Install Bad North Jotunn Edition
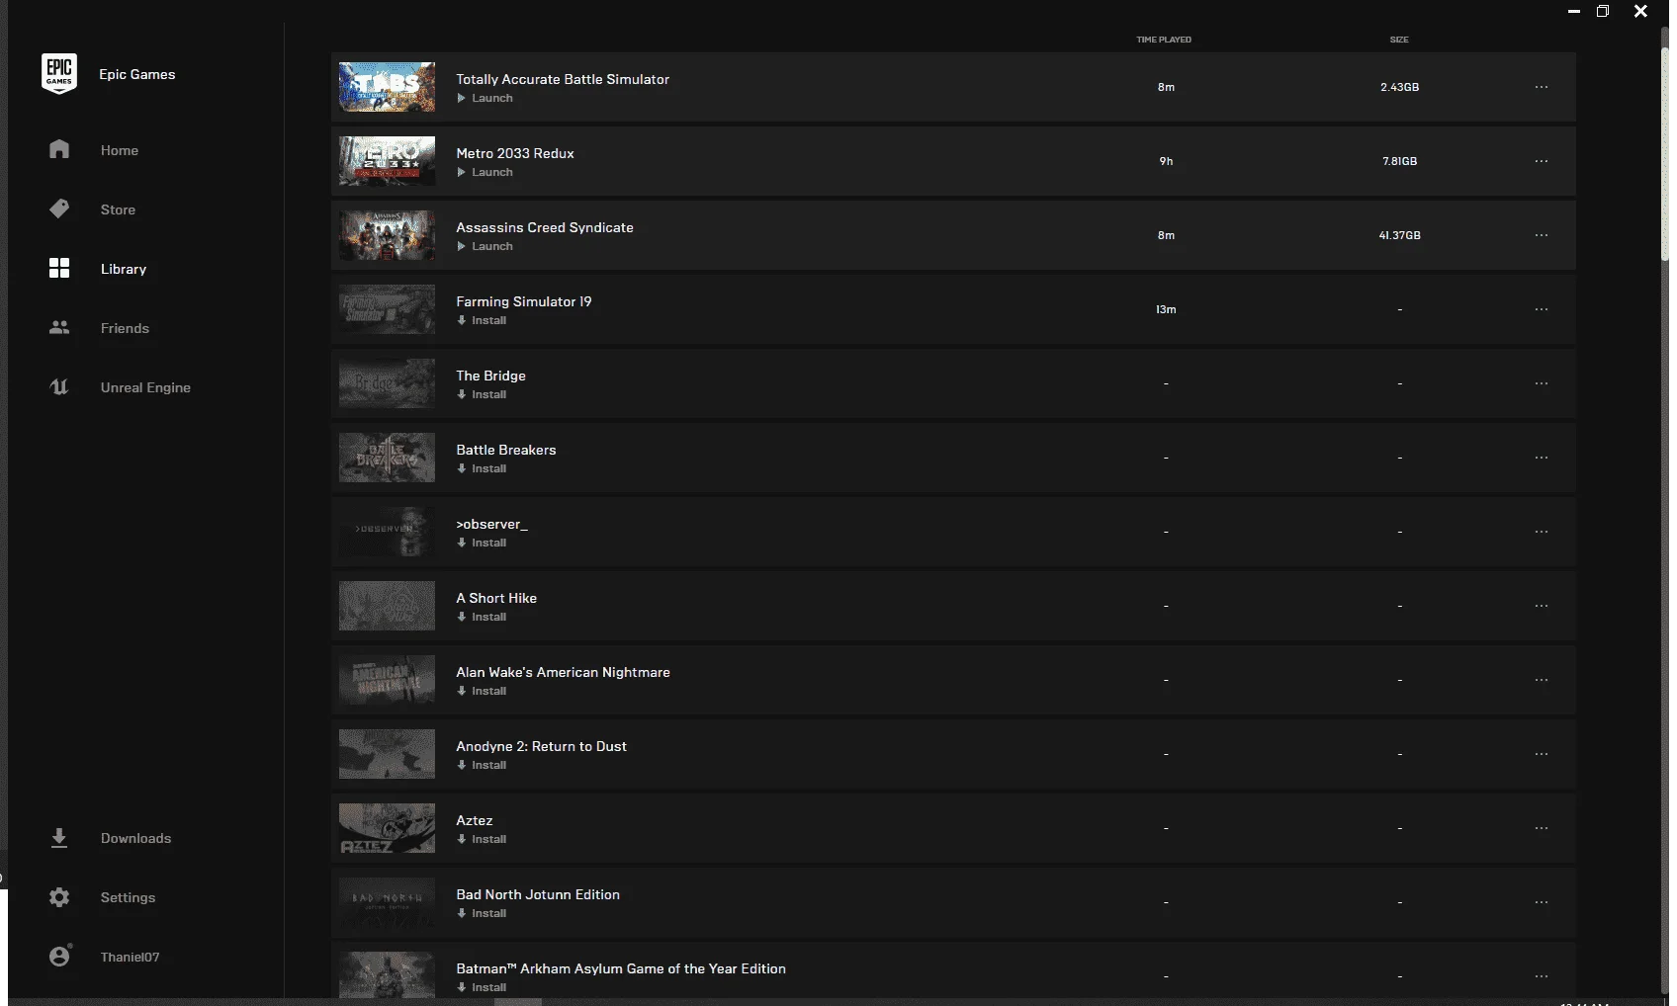 point(482,913)
